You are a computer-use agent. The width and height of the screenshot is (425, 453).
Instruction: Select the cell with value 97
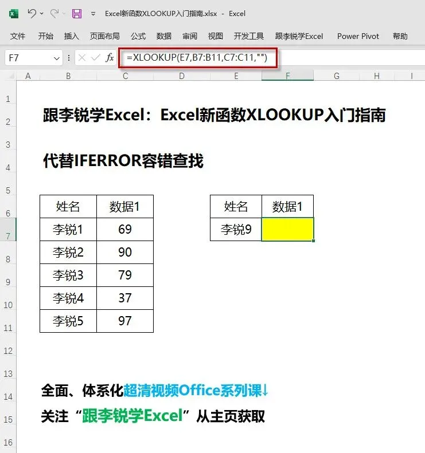click(x=125, y=321)
